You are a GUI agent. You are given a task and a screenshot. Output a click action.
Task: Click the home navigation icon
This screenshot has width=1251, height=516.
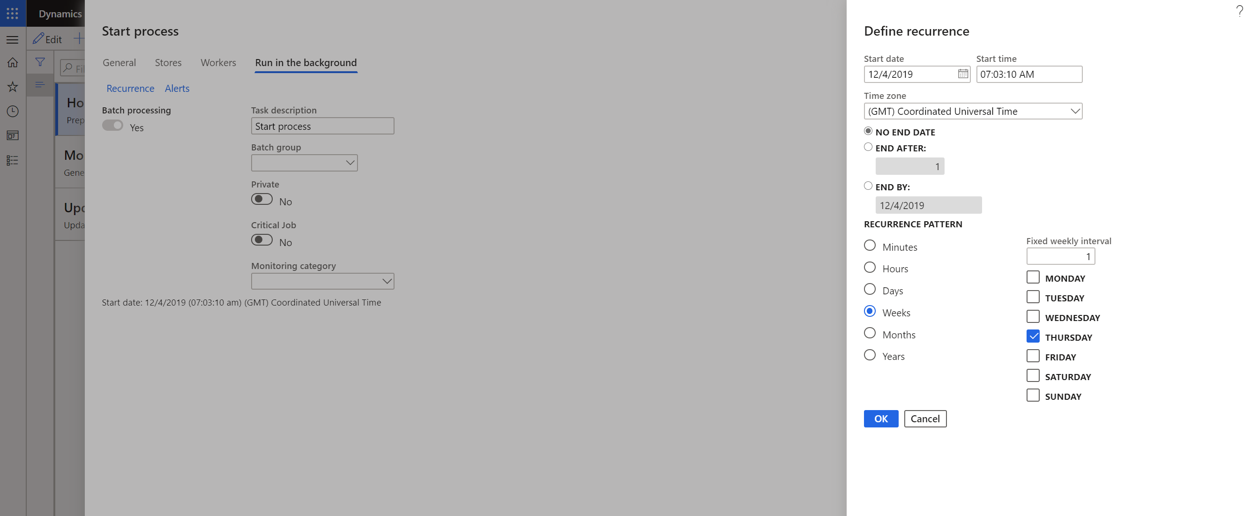(x=13, y=61)
